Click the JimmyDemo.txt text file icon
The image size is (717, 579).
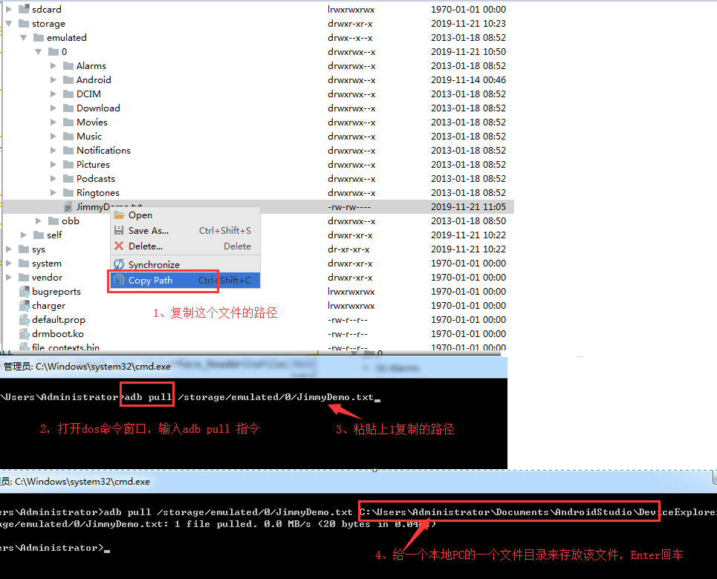pos(69,206)
